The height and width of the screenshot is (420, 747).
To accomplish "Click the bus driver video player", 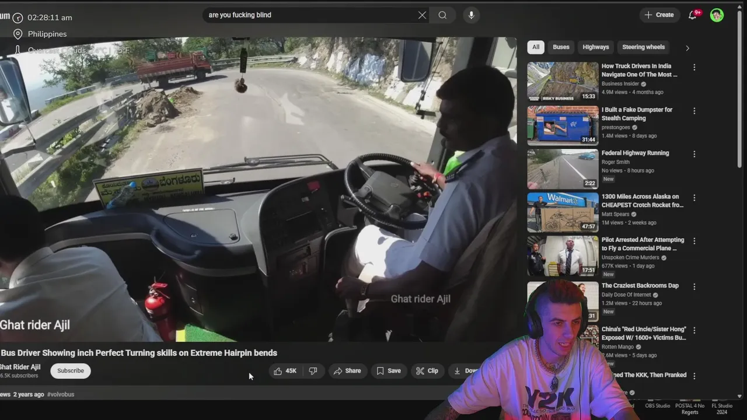I will point(258,190).
